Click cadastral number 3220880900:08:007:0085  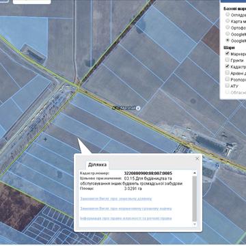coord(148,174)
